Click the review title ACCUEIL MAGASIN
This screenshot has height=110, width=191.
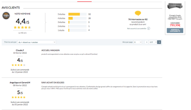coord(50,50)
